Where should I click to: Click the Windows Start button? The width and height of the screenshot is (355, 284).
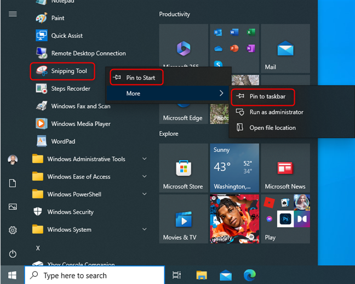click(x=12, y=275)
